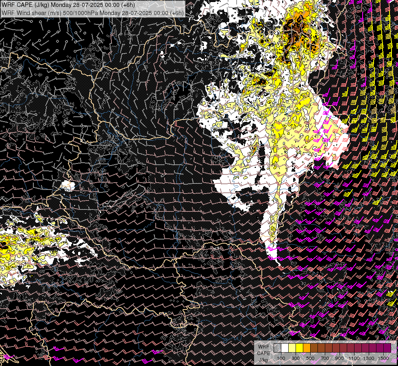
Task: Click the 100 legend tick label
Action: (x=281, y=358)
